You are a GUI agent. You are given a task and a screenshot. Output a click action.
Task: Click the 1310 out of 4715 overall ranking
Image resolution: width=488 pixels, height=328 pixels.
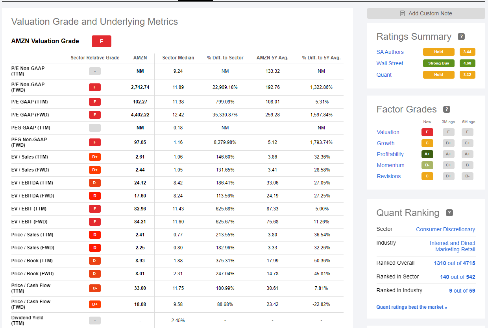(x=455, y=263)
